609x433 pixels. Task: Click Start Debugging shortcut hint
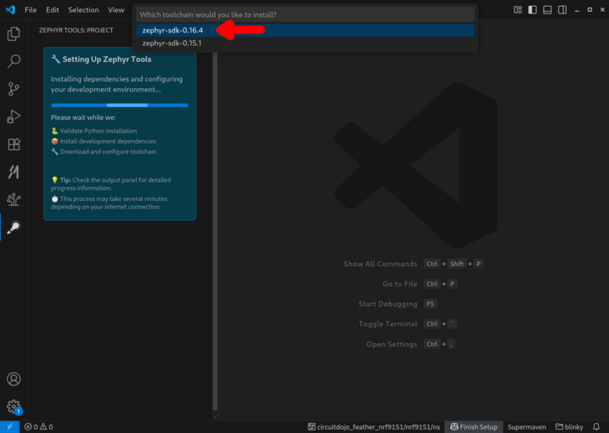398,304
